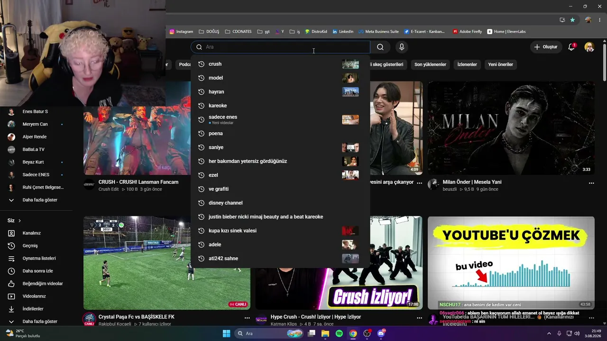Image resolution: width=607 pixels, height=341 pixels.
Task: Open the Oluştur create menu
Action: tap(546, 47)
